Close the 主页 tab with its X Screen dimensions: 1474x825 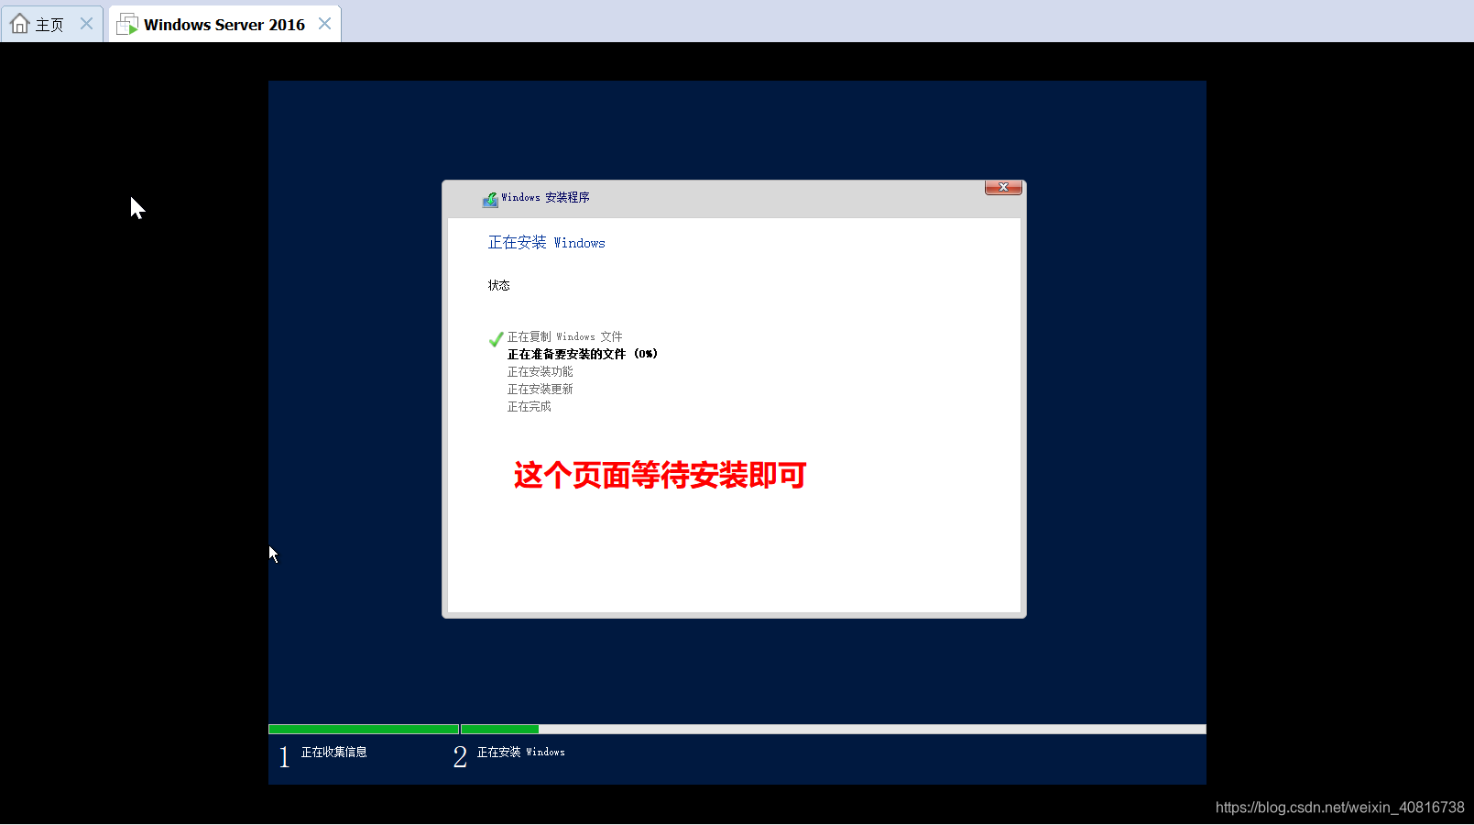[x=86, y=24]
